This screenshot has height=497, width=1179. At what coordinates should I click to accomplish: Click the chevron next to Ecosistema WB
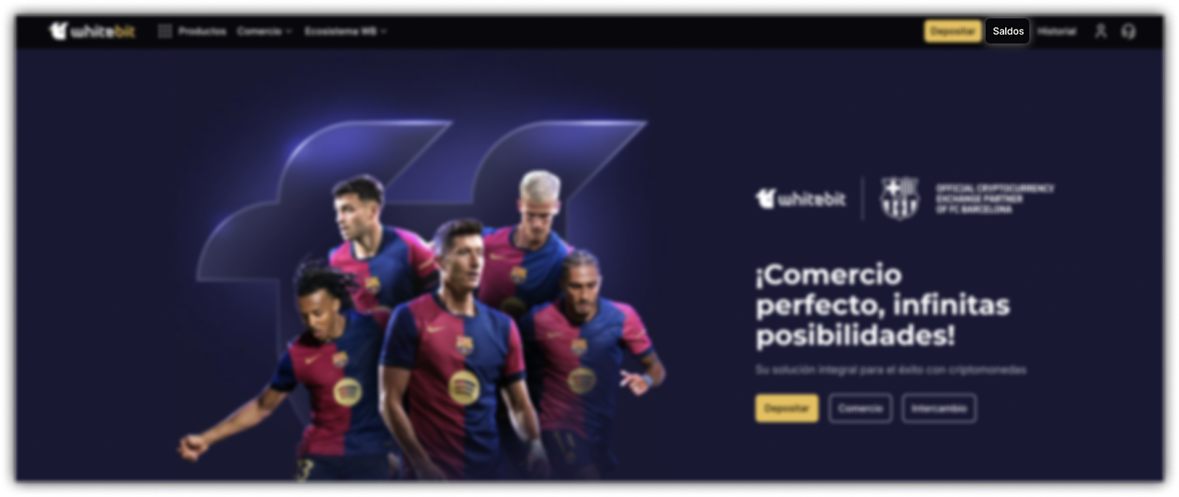[x=384, y=32]
